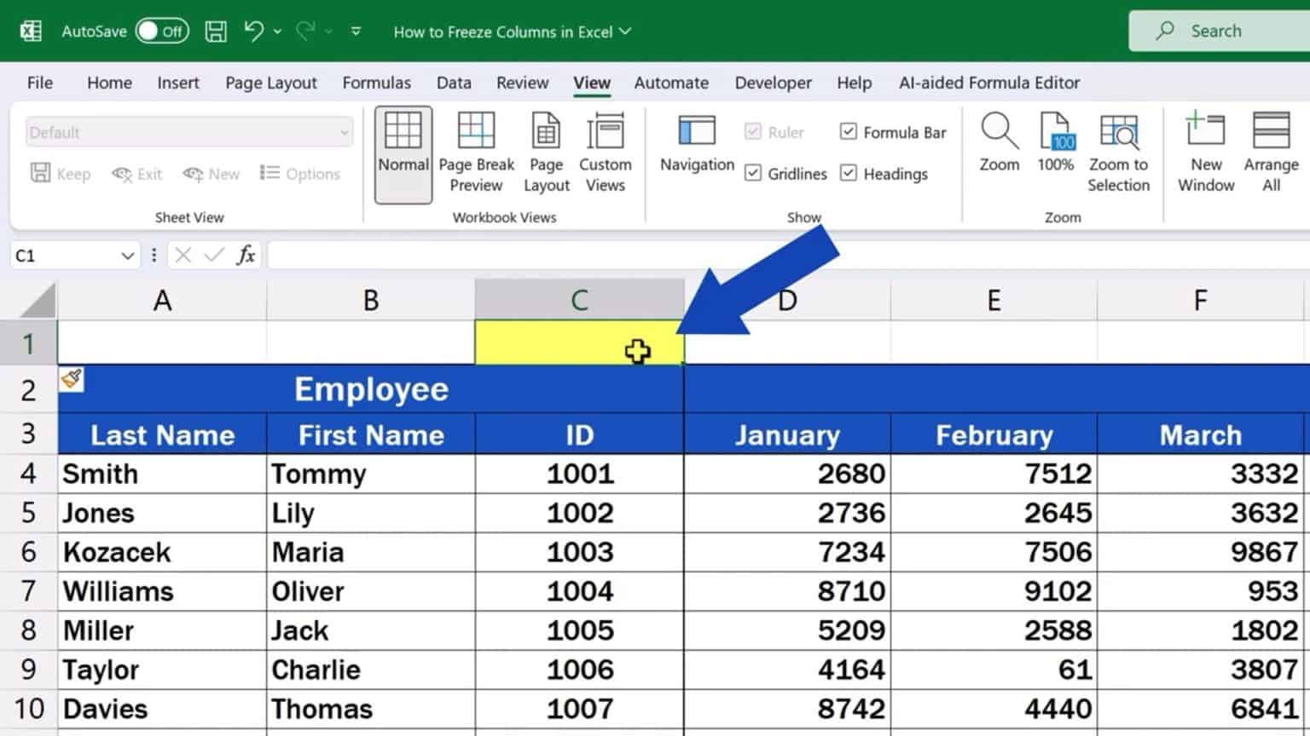Open a New Window of the workbook
1310x736 pixels.
pos(1205,153)
